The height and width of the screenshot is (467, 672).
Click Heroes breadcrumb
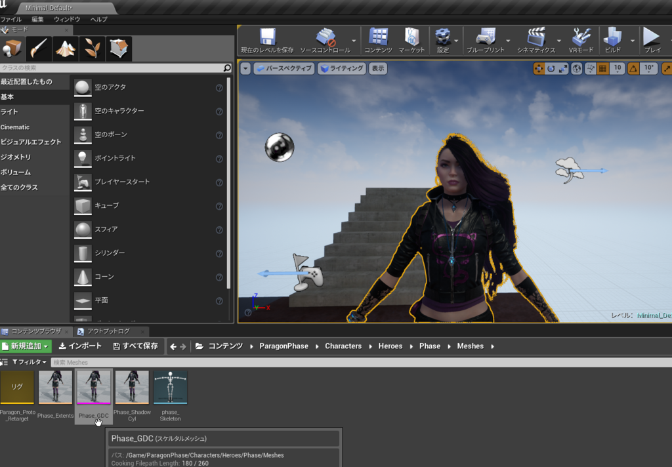[390, 346]
